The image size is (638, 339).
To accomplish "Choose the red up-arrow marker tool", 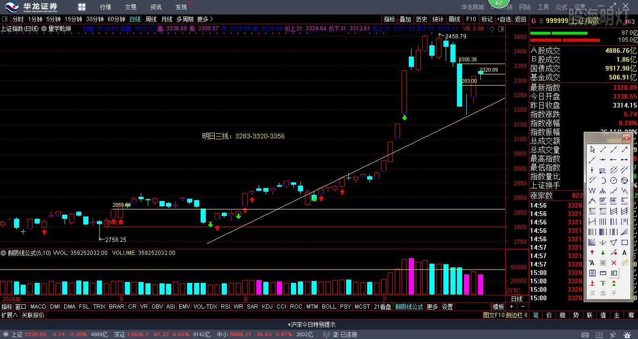I will [x=593, y=252].
